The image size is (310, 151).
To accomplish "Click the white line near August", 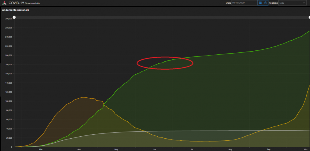I will tap(230, 131).
